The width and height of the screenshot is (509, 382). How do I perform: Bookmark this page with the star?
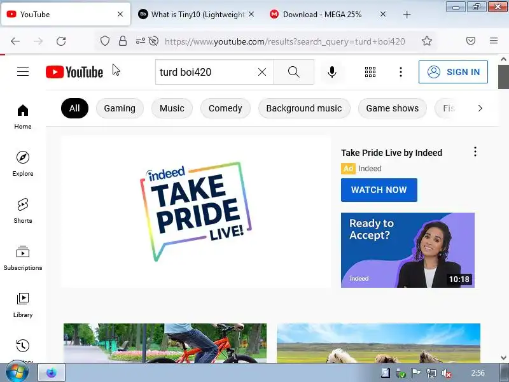pyautogui.click(x=426, y=41)
